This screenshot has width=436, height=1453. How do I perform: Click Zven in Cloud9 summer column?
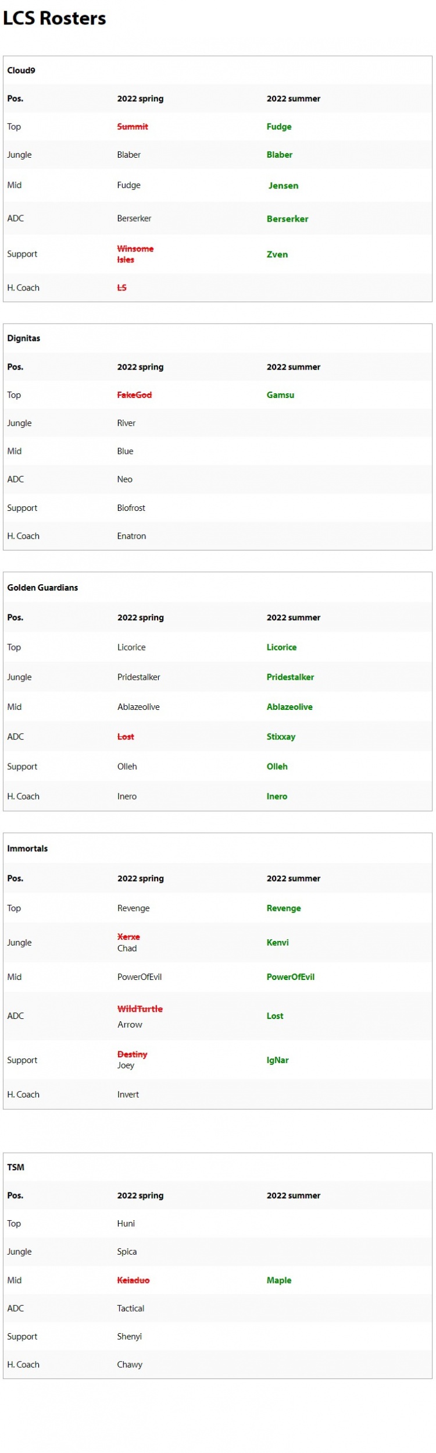[277, 254]
